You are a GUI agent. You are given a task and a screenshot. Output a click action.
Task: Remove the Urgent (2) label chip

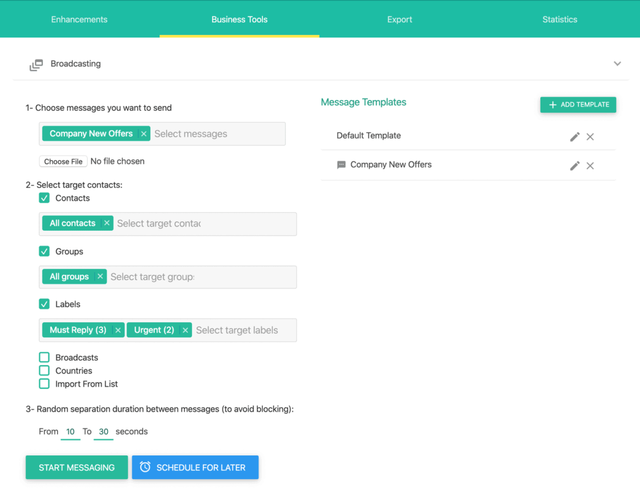pos(185,330)
